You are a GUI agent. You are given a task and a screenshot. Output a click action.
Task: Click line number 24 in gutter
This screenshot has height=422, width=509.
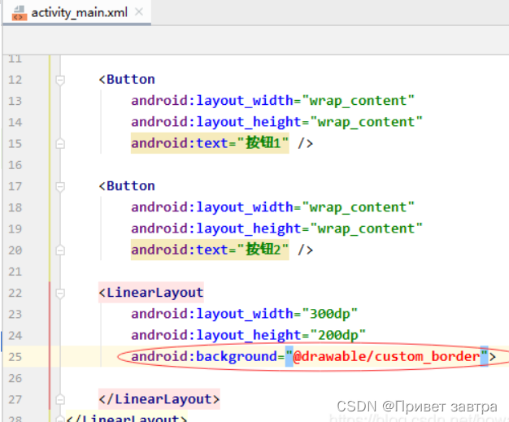coord(15,336)
